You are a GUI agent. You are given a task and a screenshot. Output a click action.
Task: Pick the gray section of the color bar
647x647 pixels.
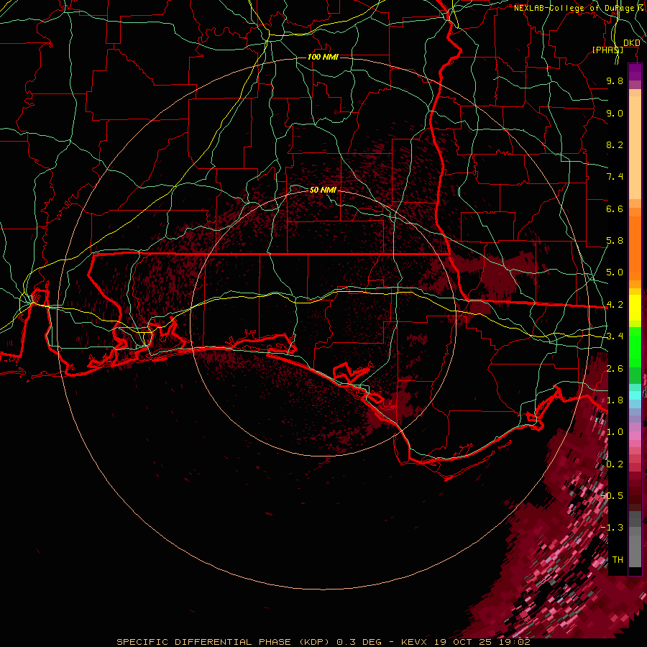click(x=635, y=541)
